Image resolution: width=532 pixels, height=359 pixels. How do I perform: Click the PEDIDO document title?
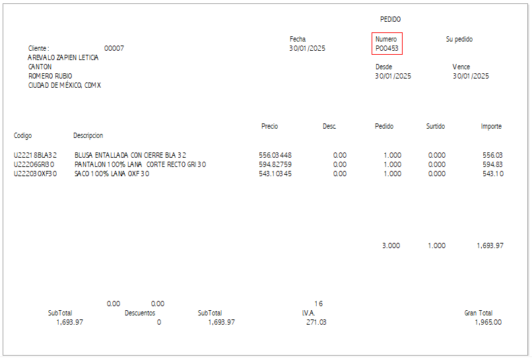tap(390, 19)
